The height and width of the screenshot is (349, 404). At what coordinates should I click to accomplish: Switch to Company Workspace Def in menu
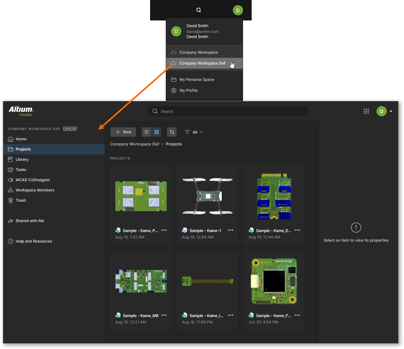coord(204,63)
